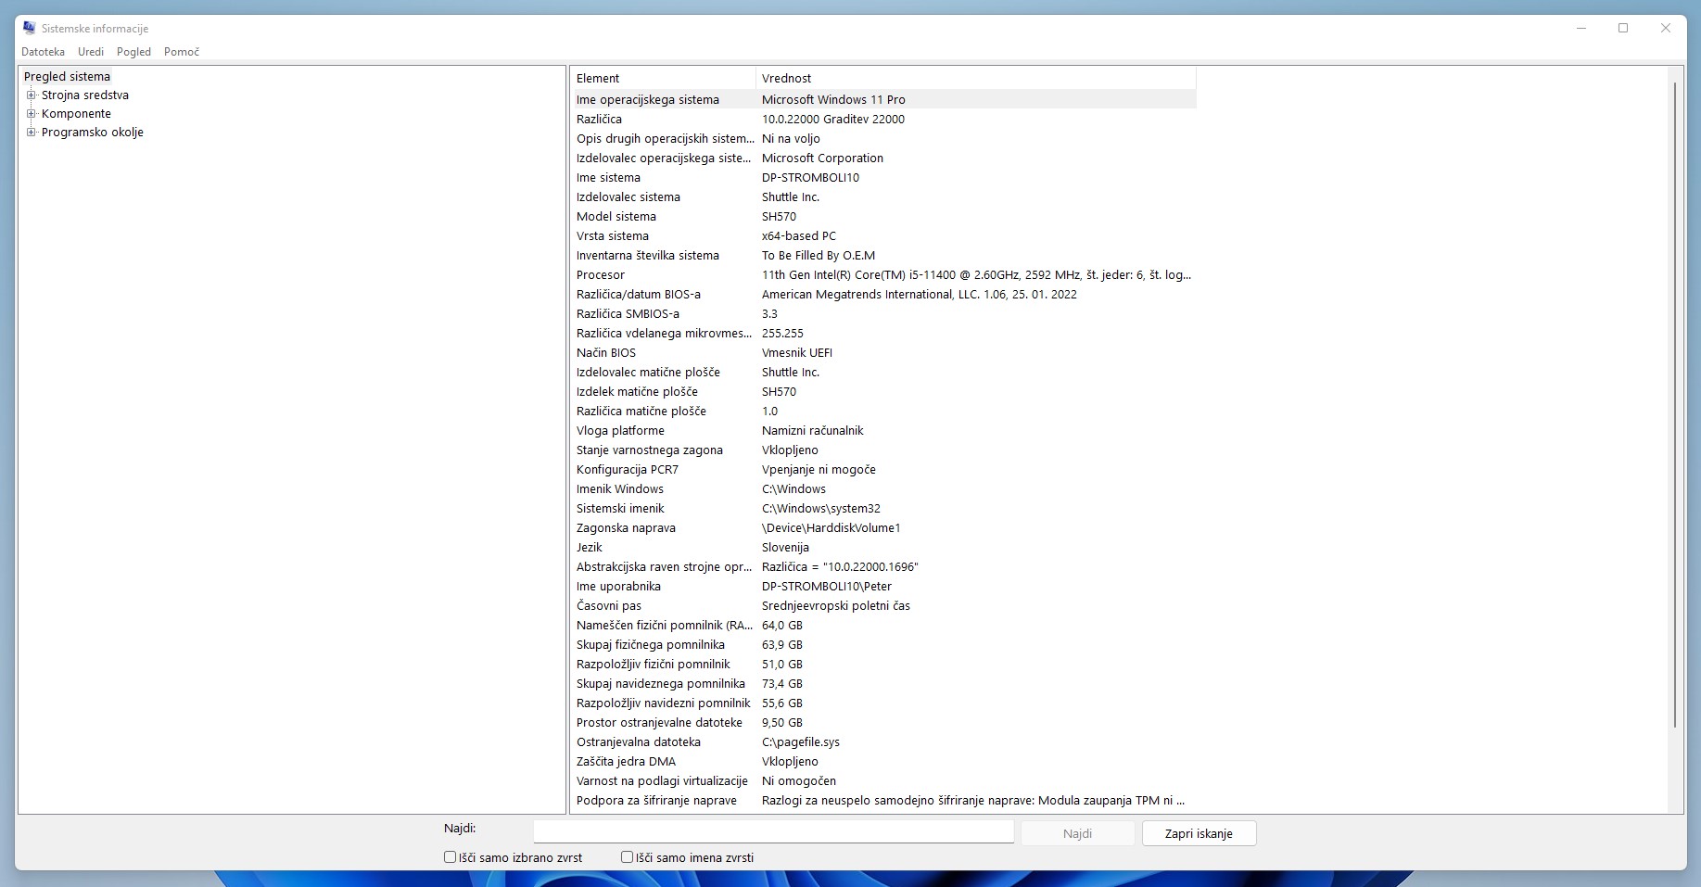Click the 64,0 GB installed memory value
The width and height of the screenshot is (1701, 887).
click(782, 625)
